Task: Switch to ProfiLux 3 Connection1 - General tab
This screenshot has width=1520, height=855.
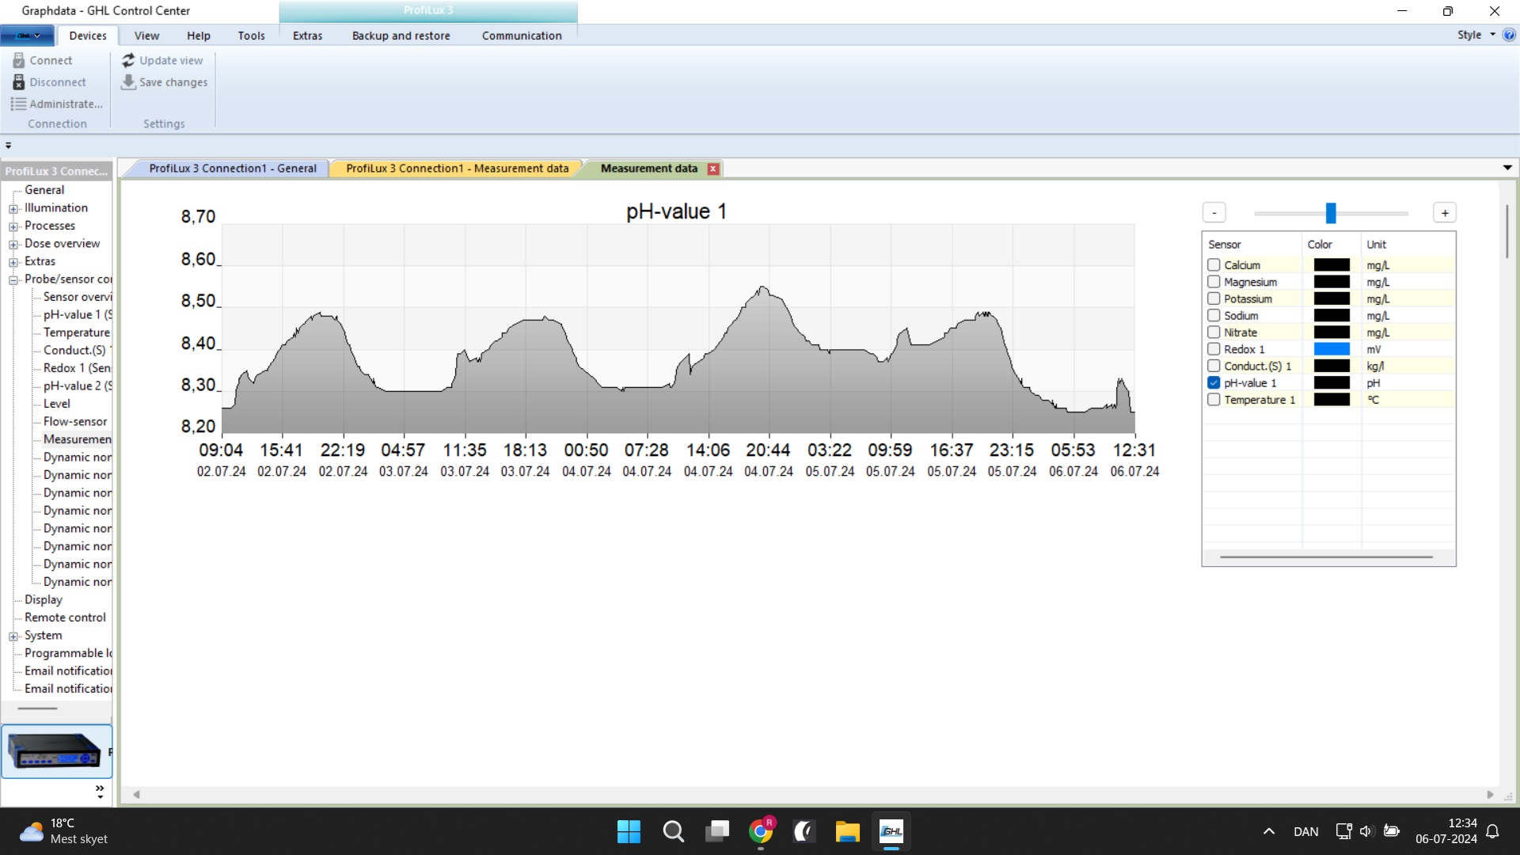Action: (x=232, y=169)
